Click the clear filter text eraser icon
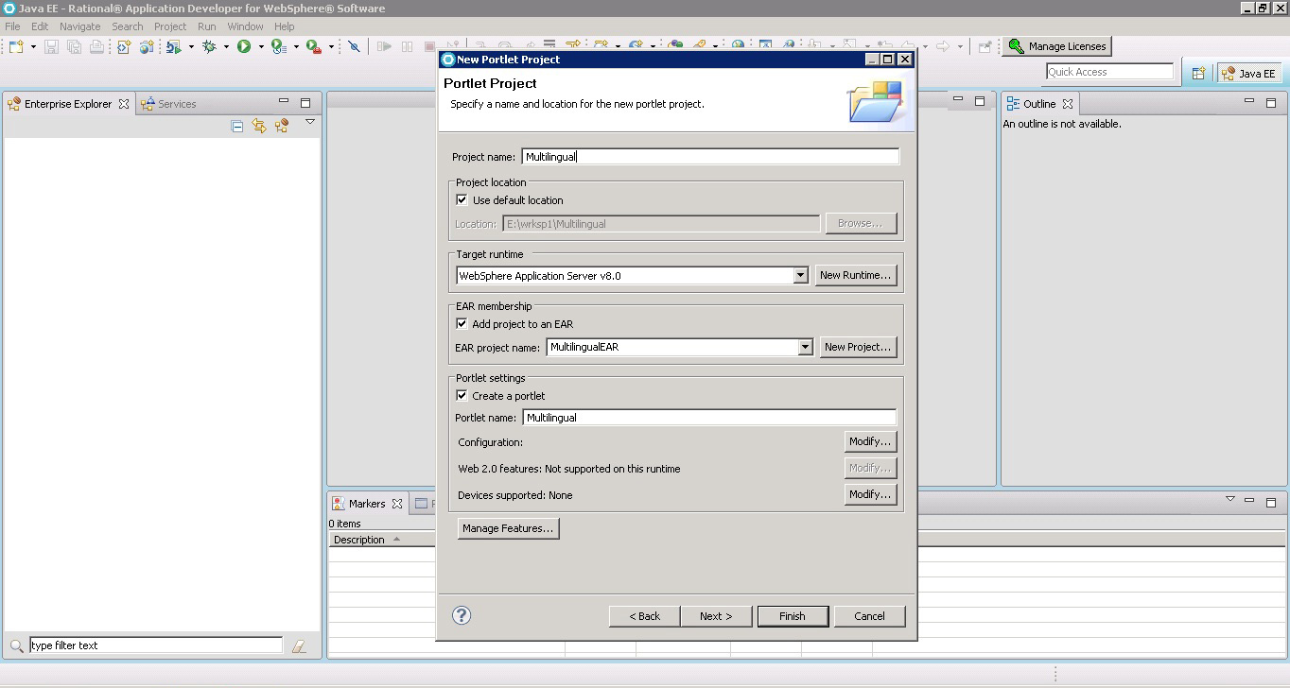The image size is (1290, 688). point(299,646)
